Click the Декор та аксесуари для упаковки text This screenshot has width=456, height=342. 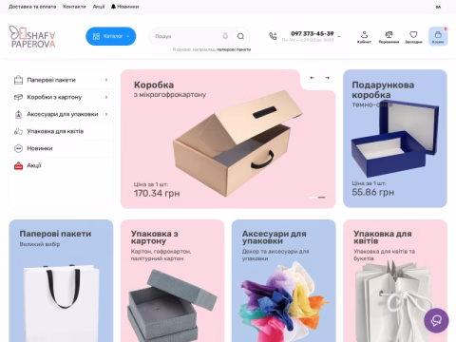click(275, 255)
